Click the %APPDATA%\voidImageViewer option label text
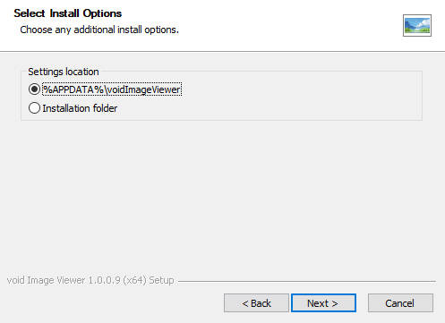 (112, 89)
